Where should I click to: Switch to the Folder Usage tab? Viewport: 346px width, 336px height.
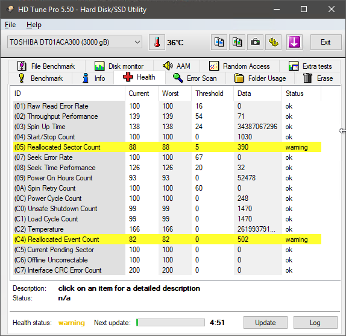260,78
